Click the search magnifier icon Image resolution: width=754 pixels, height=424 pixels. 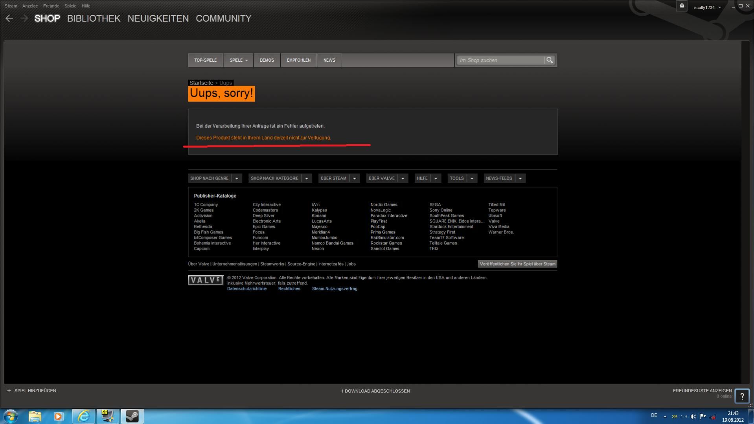click(x=550, y=60)
